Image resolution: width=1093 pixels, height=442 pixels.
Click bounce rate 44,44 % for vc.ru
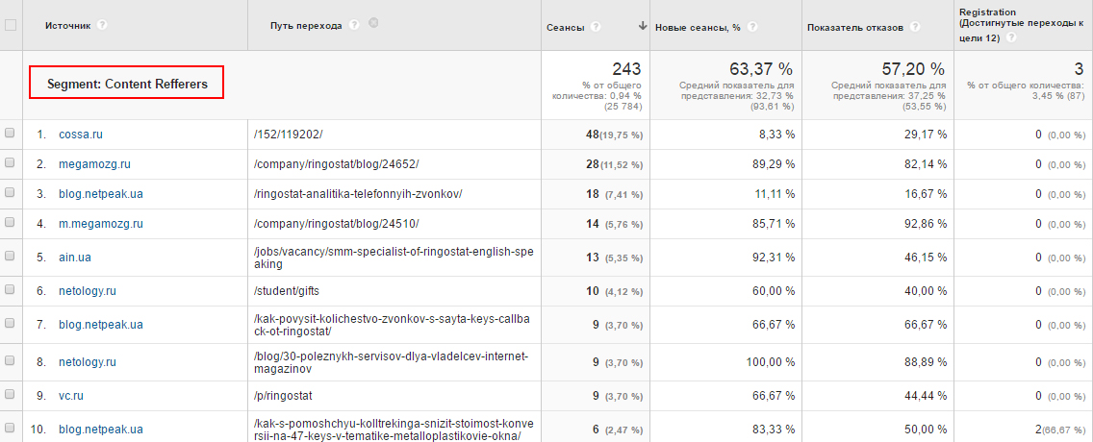926,396
